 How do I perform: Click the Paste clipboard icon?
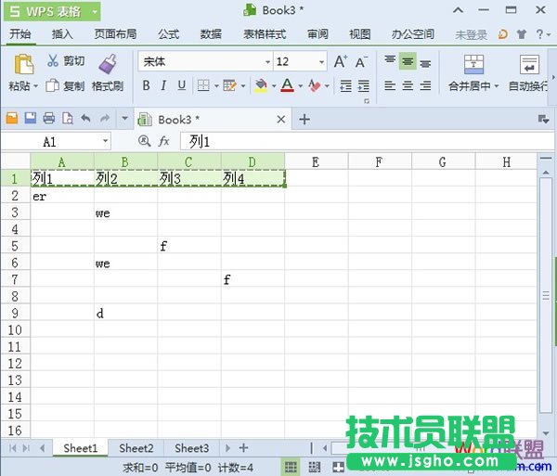pos(23,64)
